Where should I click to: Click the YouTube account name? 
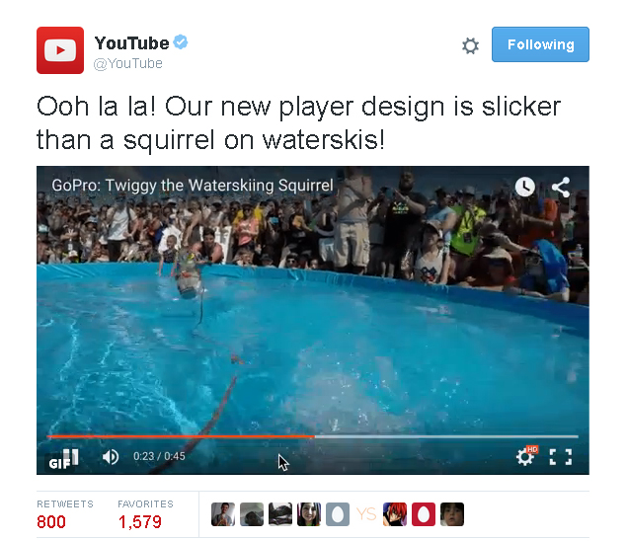132,43
